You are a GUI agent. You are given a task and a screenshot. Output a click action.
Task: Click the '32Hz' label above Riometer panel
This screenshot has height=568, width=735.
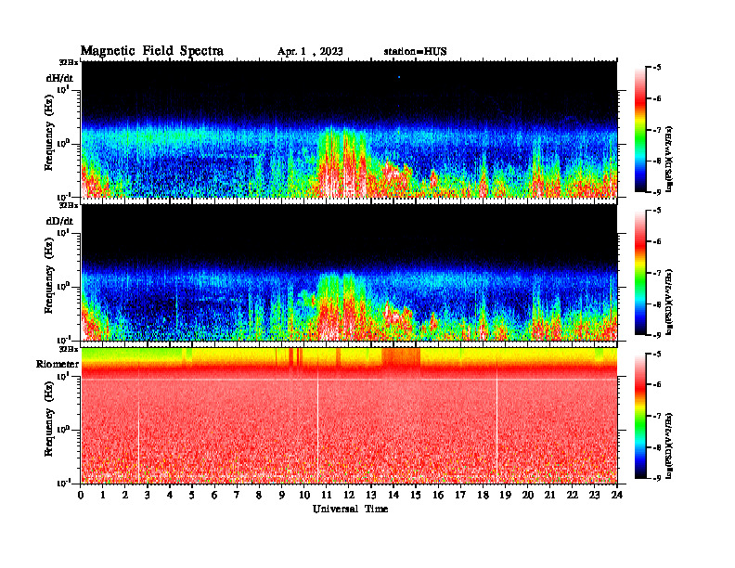click(x=69, y=348)
